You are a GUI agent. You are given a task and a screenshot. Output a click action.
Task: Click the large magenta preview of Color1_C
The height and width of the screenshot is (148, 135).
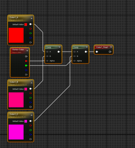(x=16, y=132)
